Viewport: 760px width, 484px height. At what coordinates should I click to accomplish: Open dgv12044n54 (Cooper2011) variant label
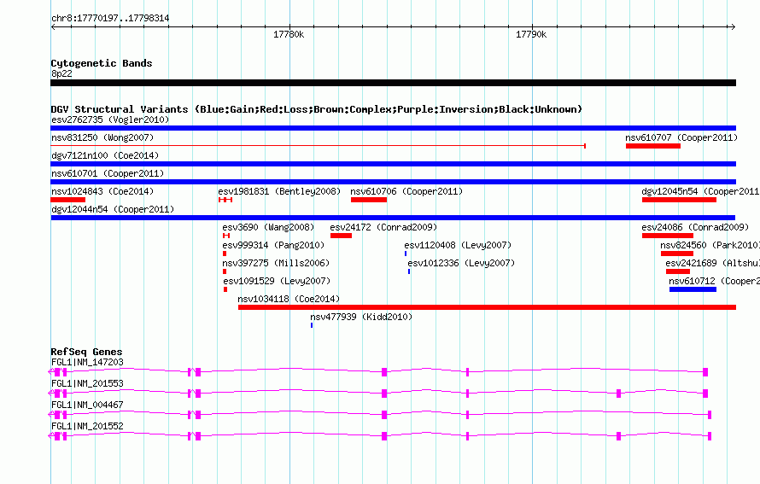click(113, 209)
